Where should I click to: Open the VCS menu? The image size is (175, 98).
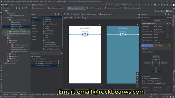point(54,2)
